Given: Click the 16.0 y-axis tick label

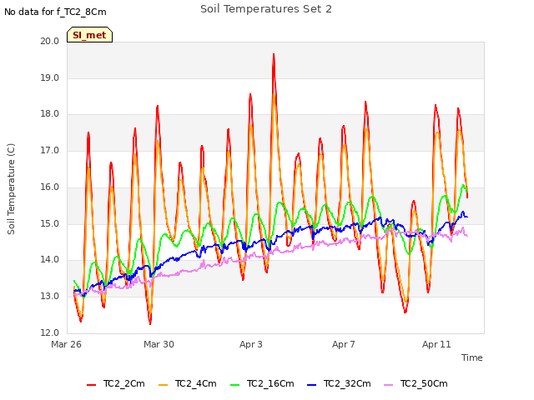Looking at the screenshot, I should (50, 187).
